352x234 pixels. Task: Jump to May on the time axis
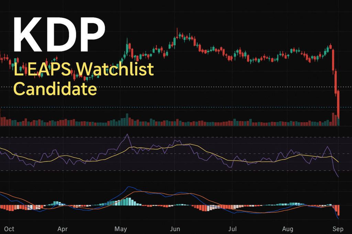[x=121, y=229]
